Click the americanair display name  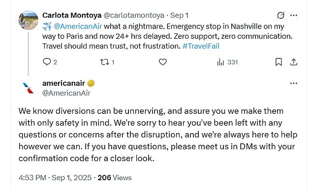click(x=63, y=83)
